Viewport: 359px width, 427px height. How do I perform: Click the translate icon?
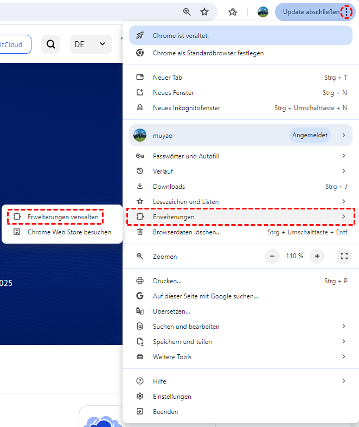[140, 311]
